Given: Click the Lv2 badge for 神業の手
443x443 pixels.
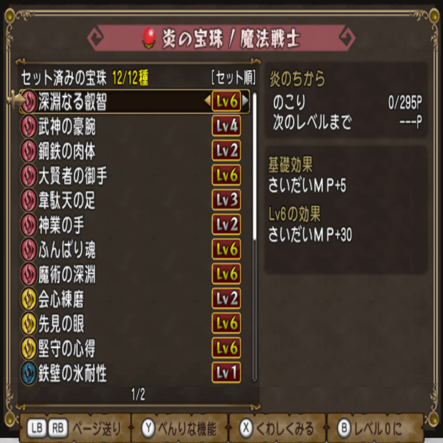Looking at the screenshot, I should click(226, 225).
